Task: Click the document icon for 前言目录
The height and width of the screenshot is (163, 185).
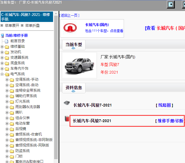Action: click(7, 41)
